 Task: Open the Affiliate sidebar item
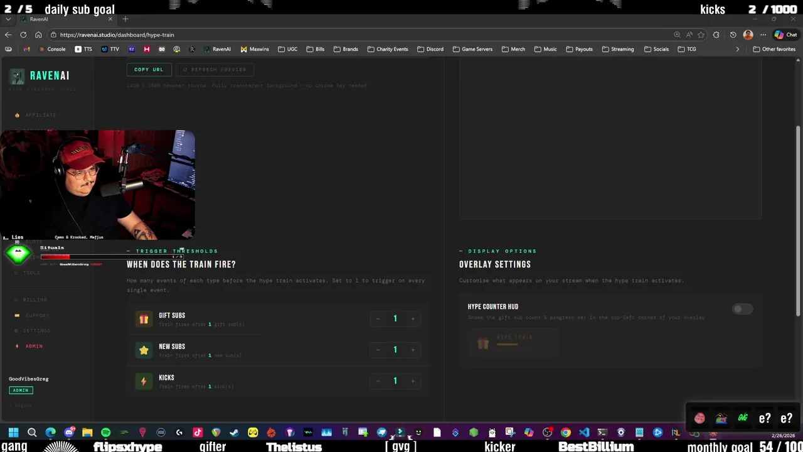tap(36, 116)
